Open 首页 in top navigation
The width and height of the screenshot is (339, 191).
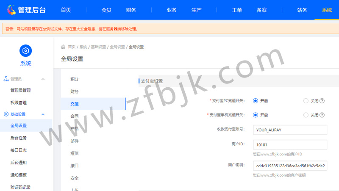tap(66, 10)
